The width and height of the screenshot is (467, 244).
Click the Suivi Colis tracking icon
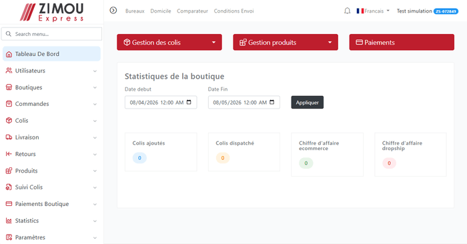coord(9,187)
